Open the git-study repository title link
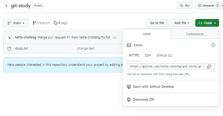223x116 pixels. pyautogui.click(x=21, y=6)
